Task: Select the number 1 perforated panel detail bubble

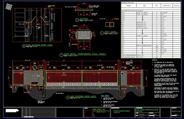Action: (61, 54)
